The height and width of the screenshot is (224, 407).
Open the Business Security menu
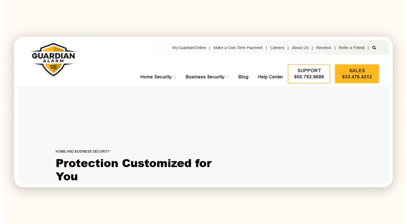[x=205, y=77]
